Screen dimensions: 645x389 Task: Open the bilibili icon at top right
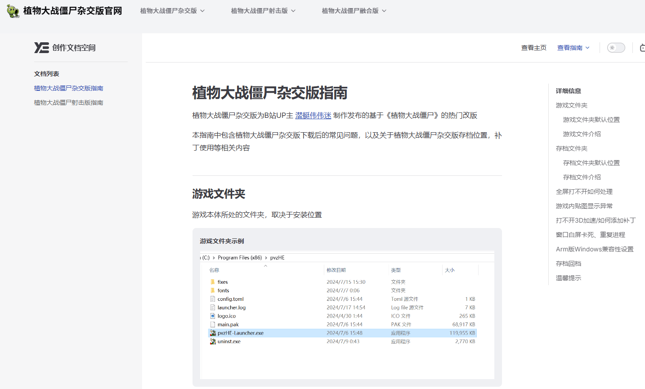[642, 48]
